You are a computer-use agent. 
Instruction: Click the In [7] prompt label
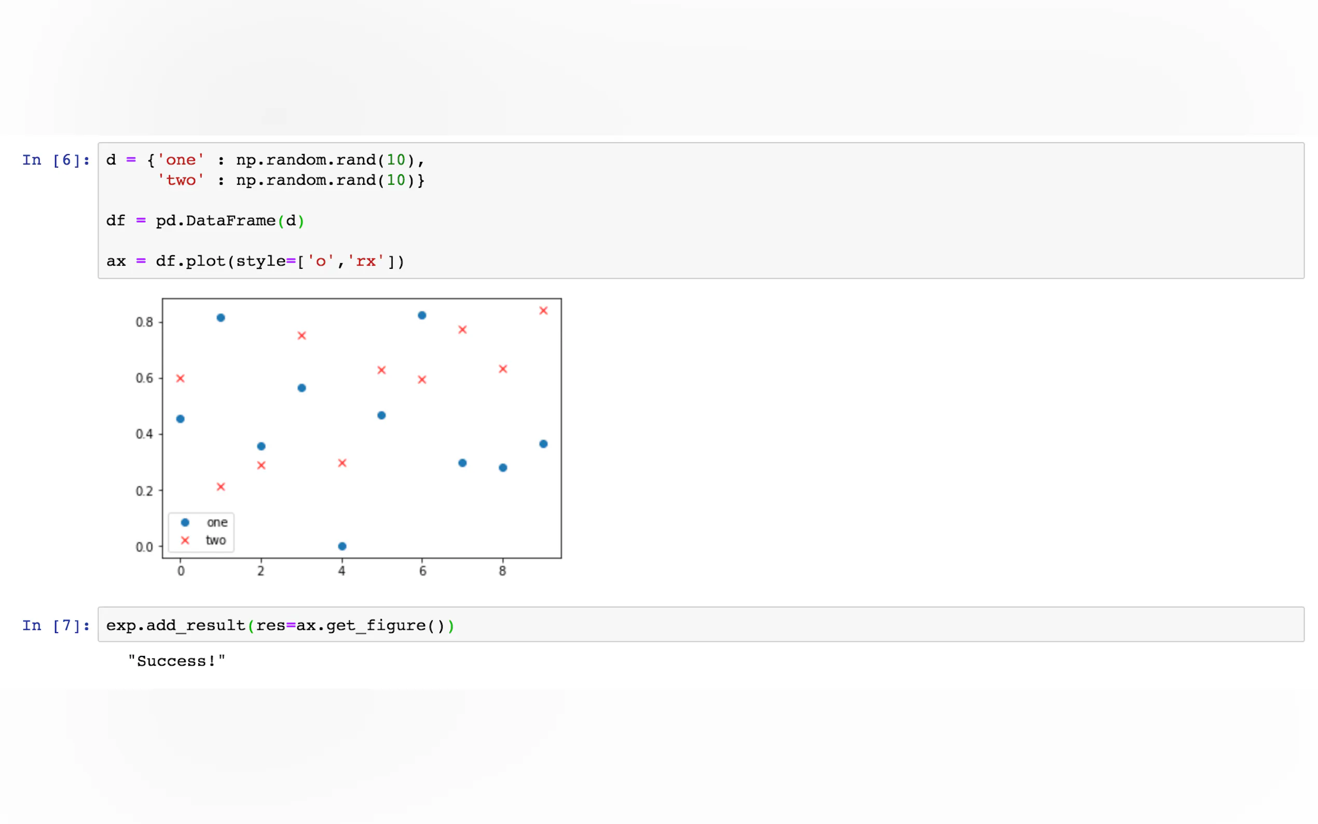coord(56,626)
